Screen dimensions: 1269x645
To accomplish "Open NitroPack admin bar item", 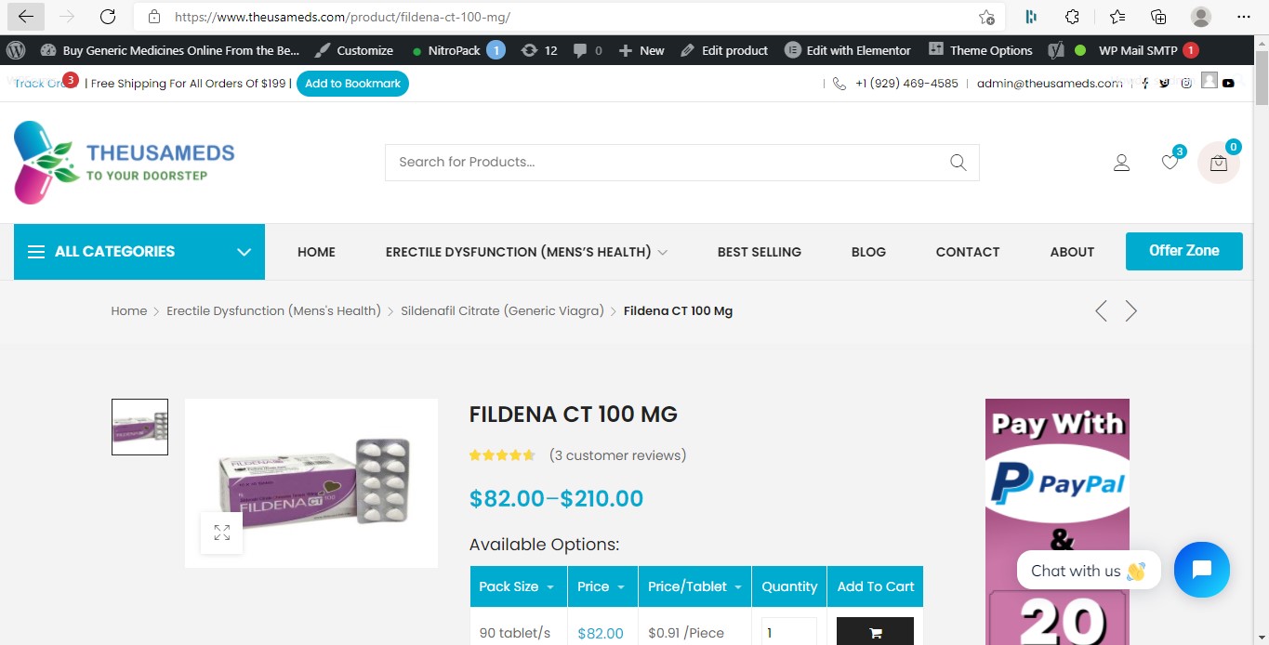I will pos(457,50).
